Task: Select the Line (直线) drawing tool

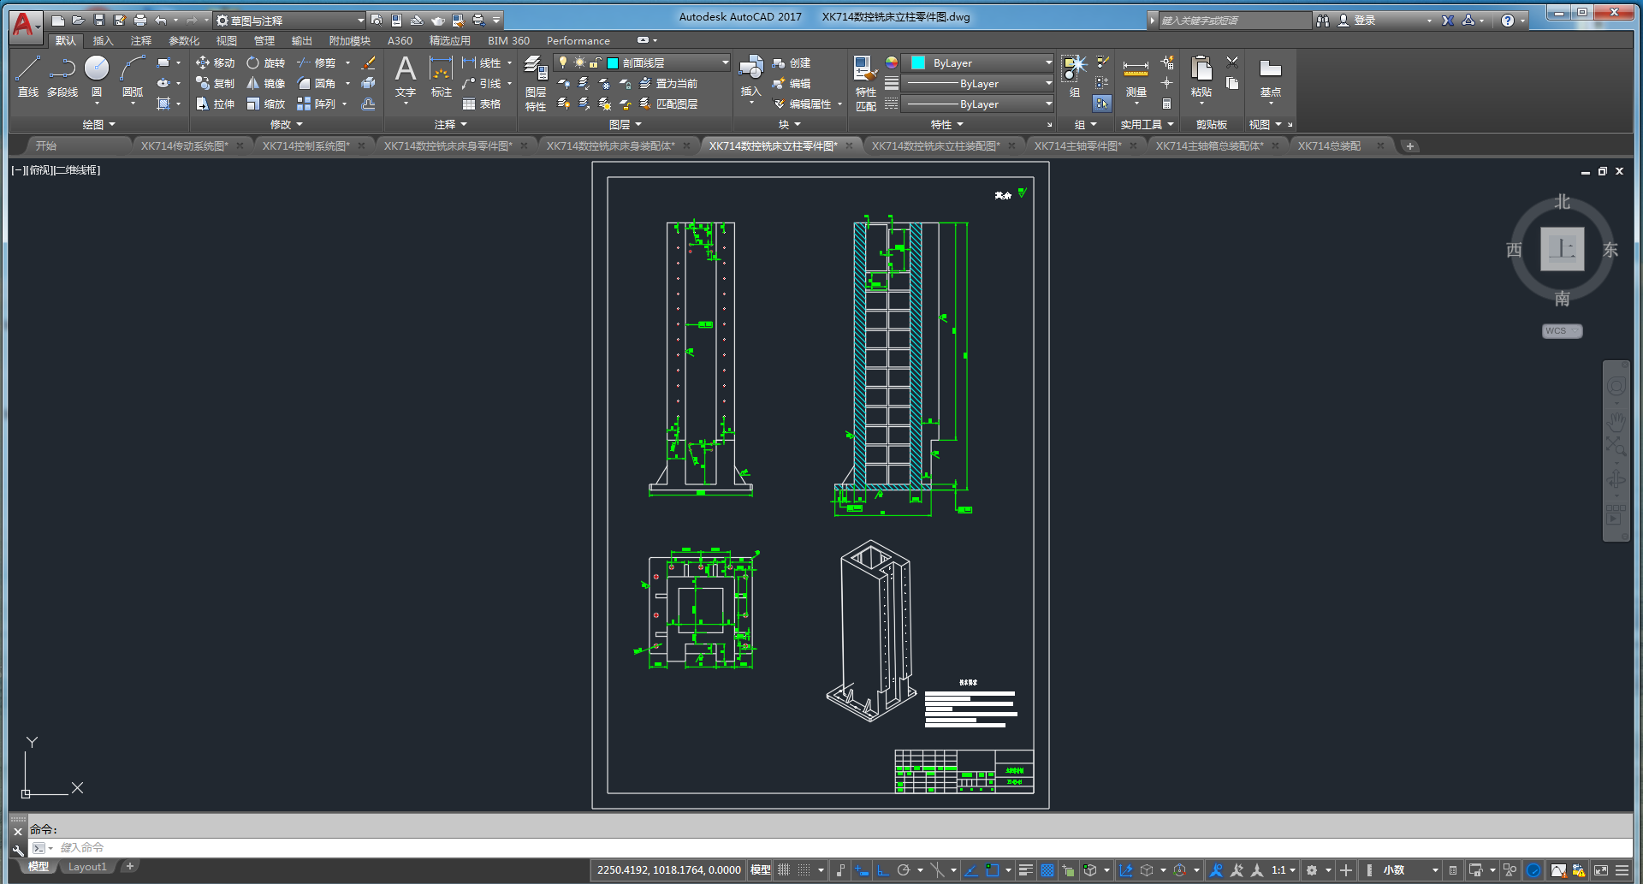Action: click(27, 76)
